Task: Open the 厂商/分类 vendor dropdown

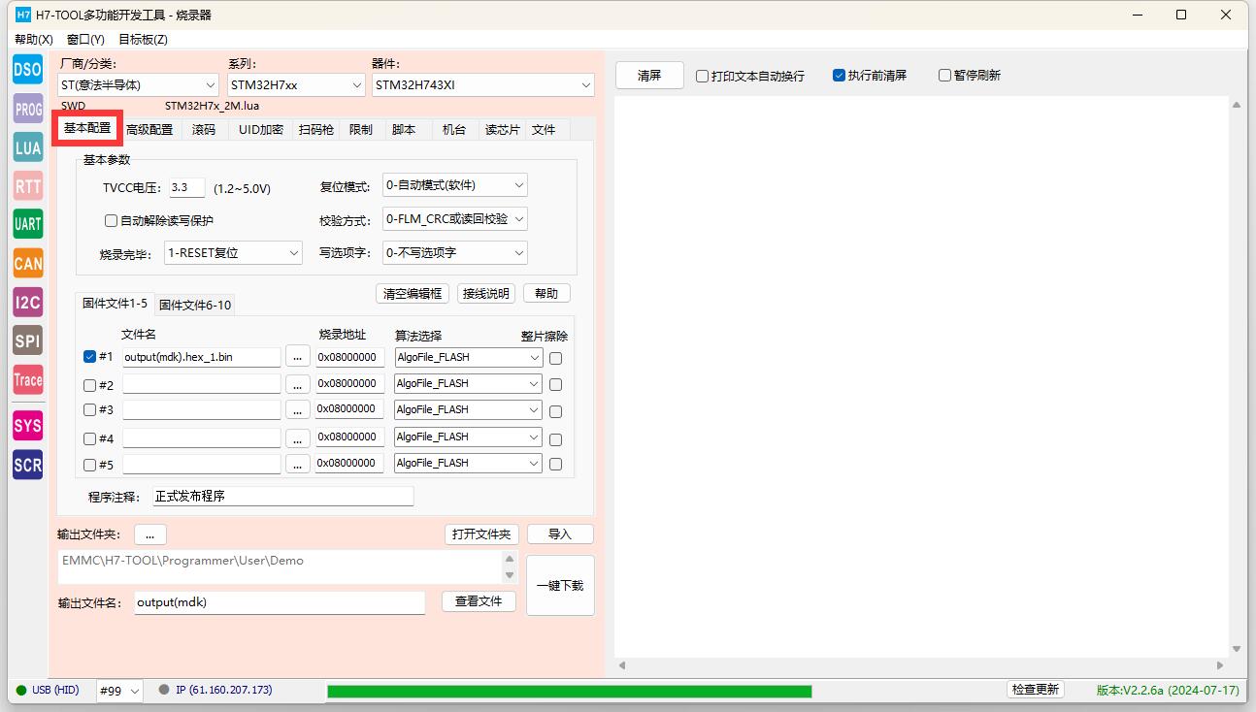Action: pos(139,85)
